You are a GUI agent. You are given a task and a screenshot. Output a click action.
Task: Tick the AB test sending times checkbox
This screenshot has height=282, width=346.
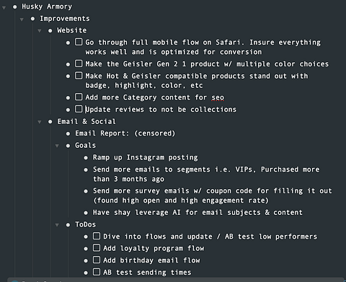click(x=97, y=272)
